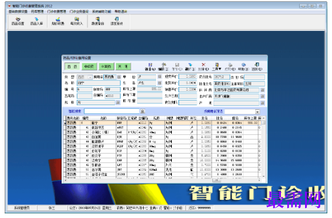This screenshot has height=218, width=332.
Task: Click the 编辑 pencil icon in the dialog
Action: [164, 67]
